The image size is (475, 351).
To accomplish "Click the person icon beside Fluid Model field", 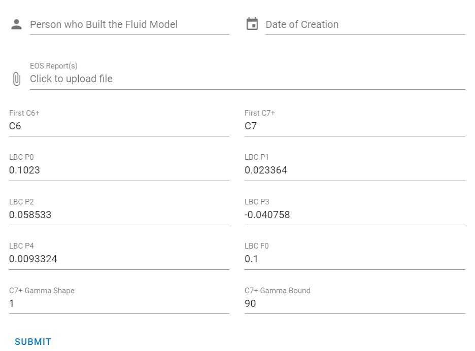I will click(16, 24).
